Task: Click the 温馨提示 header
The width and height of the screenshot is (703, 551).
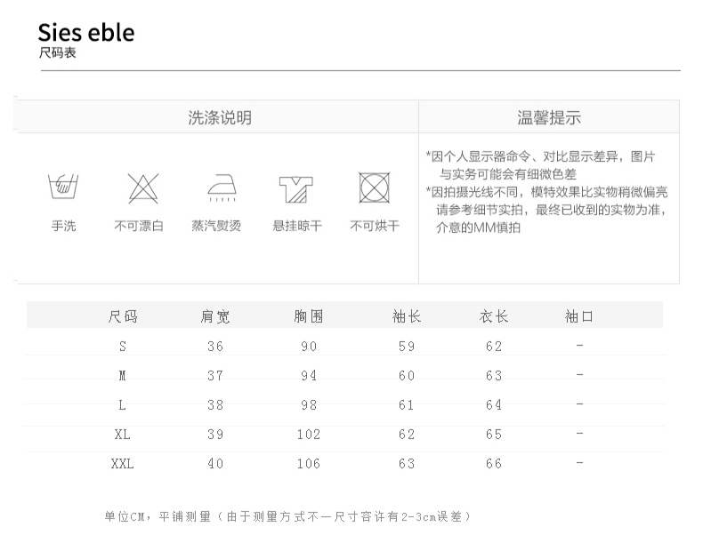Action: 549,117
